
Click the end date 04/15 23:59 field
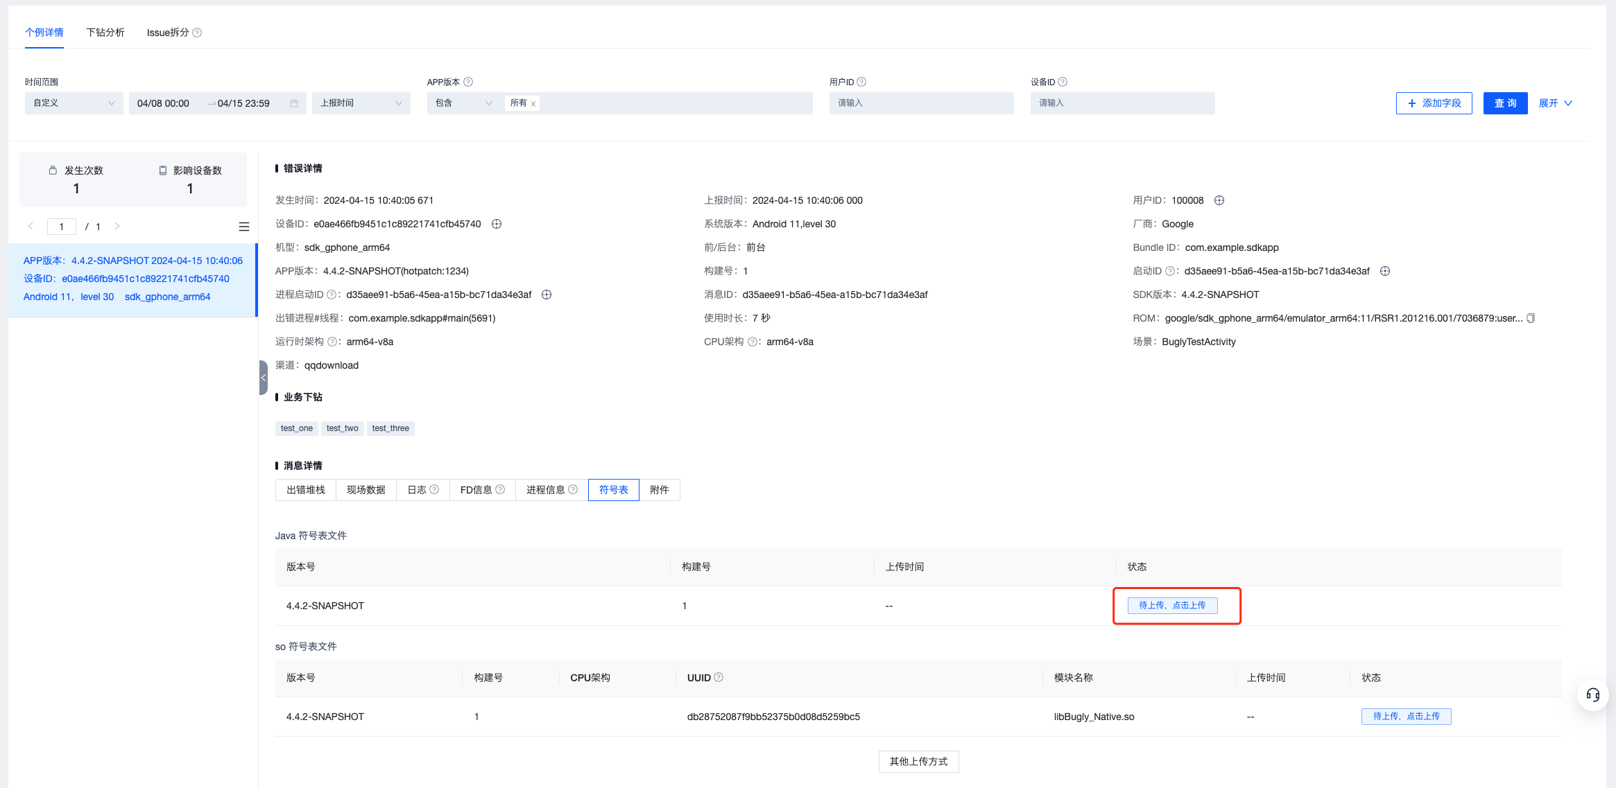pyautogui.click(x=244, y=103)
